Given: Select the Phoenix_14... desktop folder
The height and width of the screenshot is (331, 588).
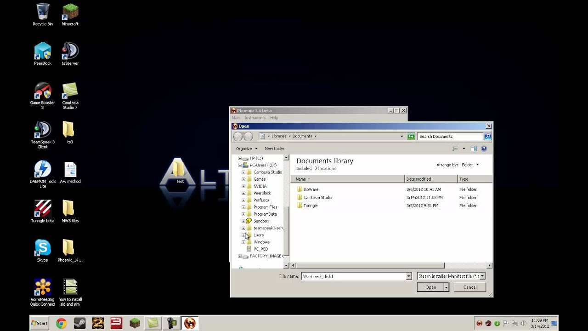Looking at the screenshot, I should click(70, 251).
